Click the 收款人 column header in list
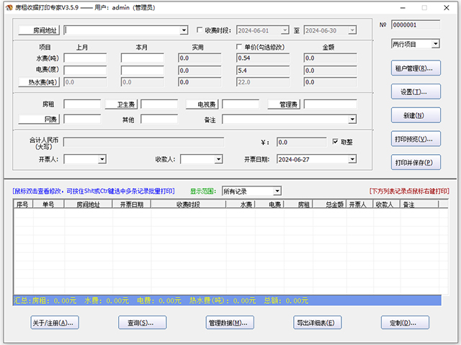The width and height of the screenshot is (461, 345). (x=387, y=205)
